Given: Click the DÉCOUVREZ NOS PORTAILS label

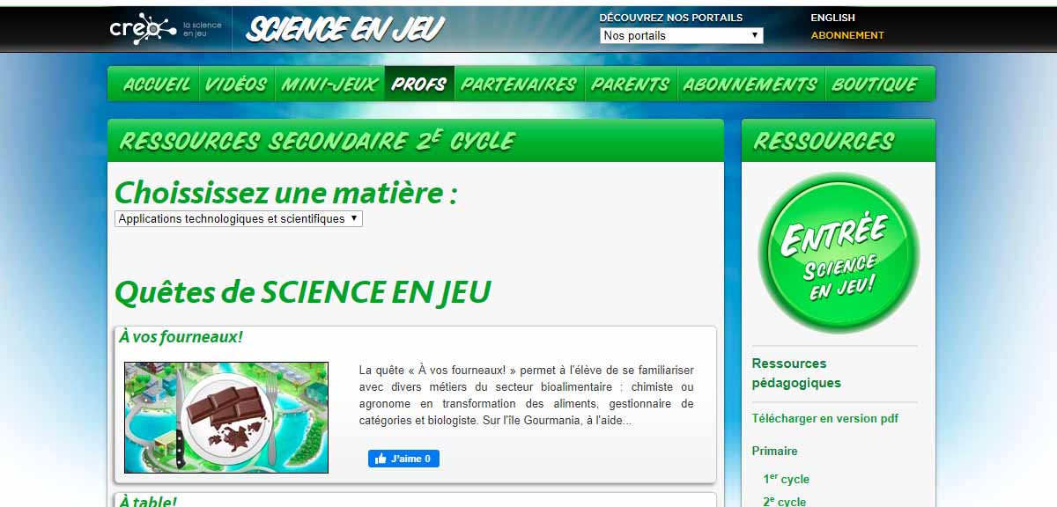Looking at the screenshot, I should click(671, 18).
